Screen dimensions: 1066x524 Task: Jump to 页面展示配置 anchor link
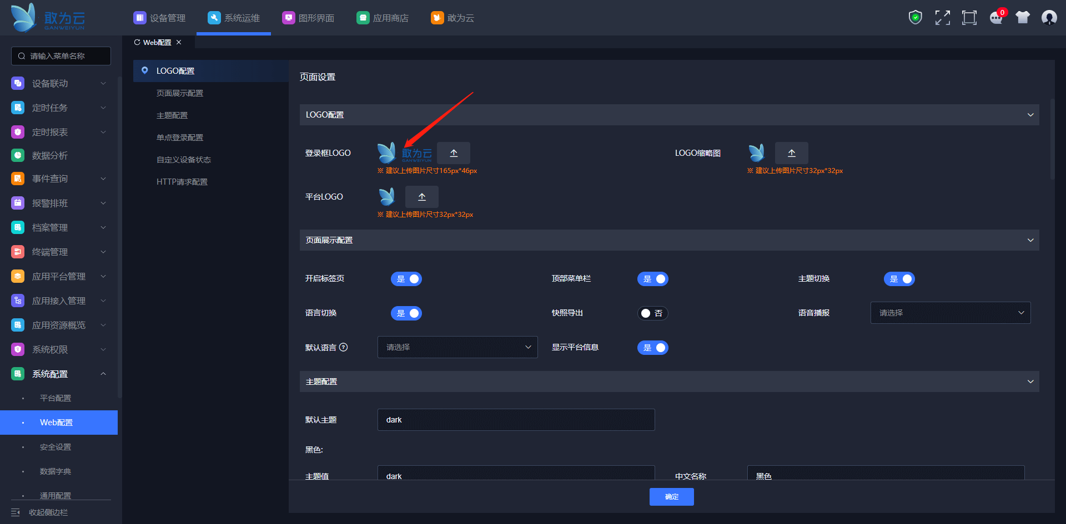(x=180, y=93)
